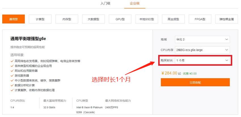Click the 2400万PPS value

(112, 107)
